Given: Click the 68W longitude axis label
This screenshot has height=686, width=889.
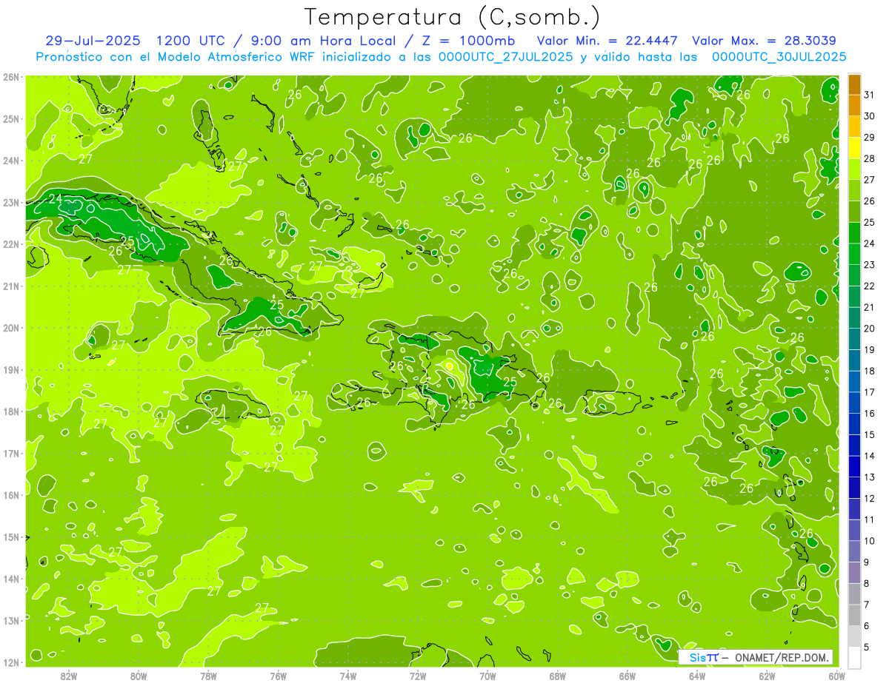Looking at the screenshot, I should tap(558, 676).
